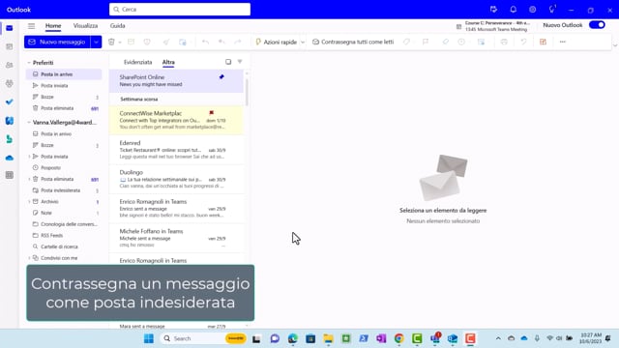
Task: Click the Snooze clock icon in toolbar
Action: [x=461, y=42]
